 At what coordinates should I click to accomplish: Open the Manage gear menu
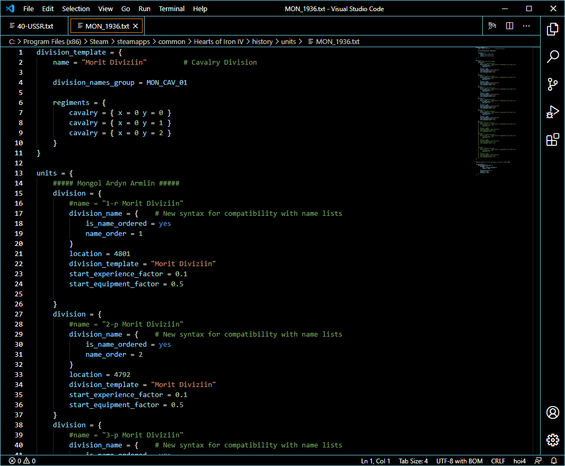(552, 440)
